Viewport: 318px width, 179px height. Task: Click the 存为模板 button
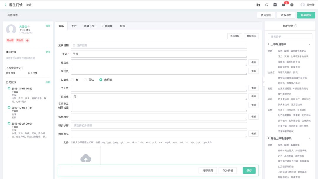click(228, 170)
